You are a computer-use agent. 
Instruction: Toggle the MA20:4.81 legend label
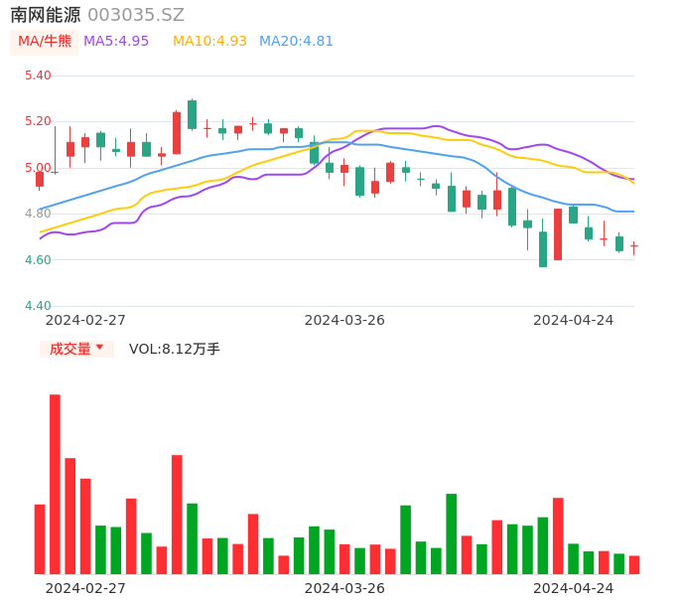tap(296, 42)
